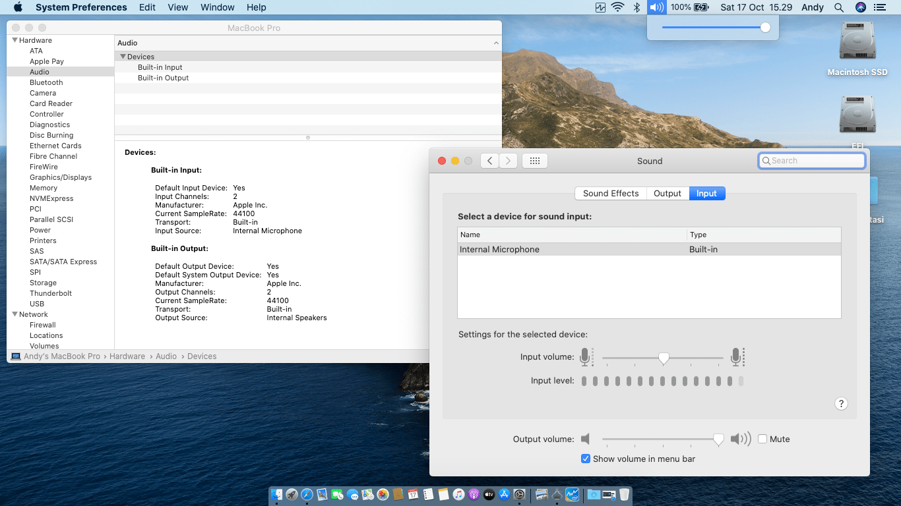
Task: Click the Bluetooth menu bar icon
Action: (637, 7)
